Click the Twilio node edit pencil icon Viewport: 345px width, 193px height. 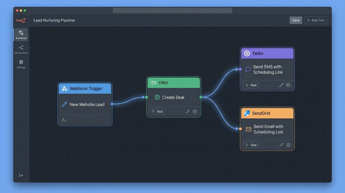pos(281,85)
